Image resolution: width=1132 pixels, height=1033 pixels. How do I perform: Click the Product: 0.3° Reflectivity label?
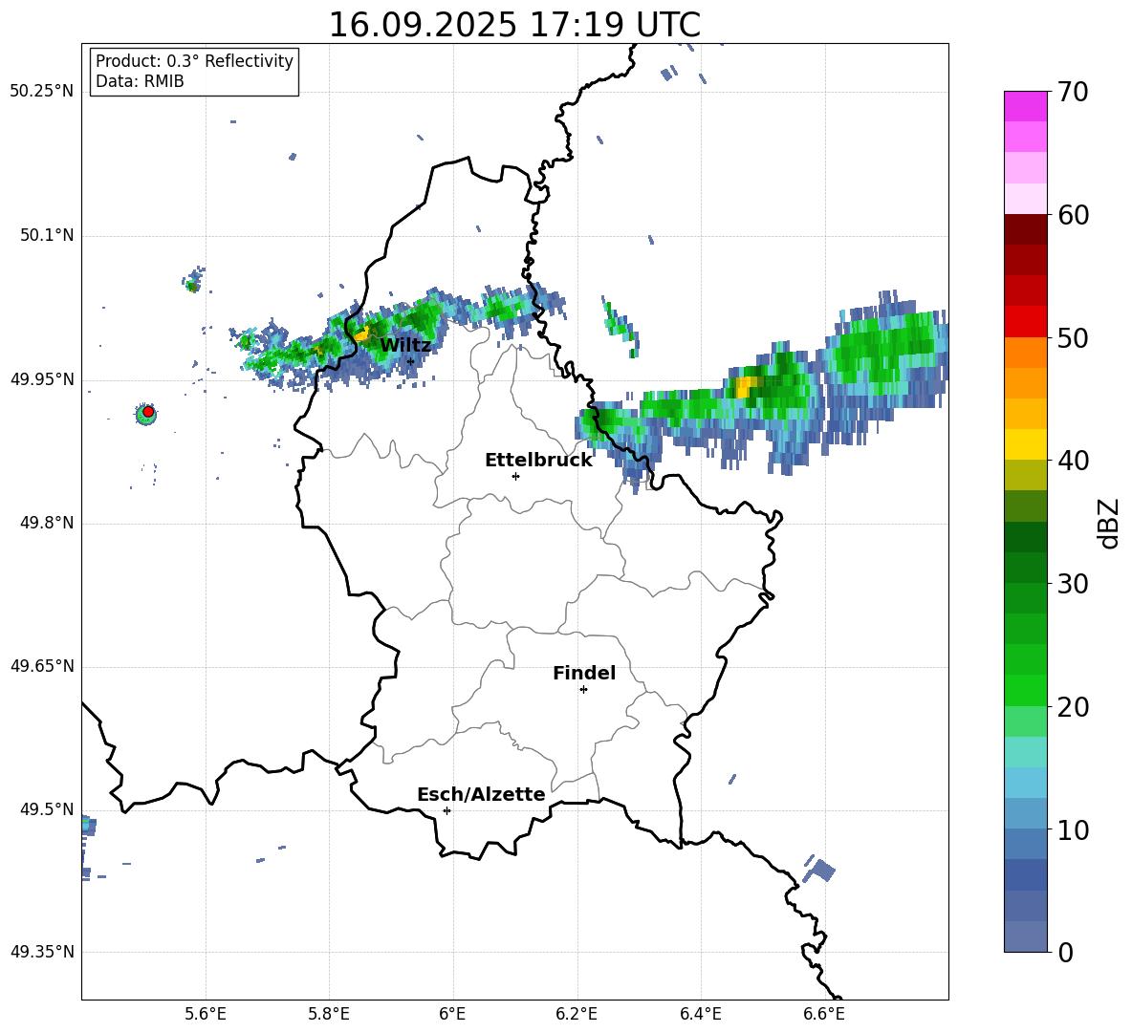click(x=194, y=61)
